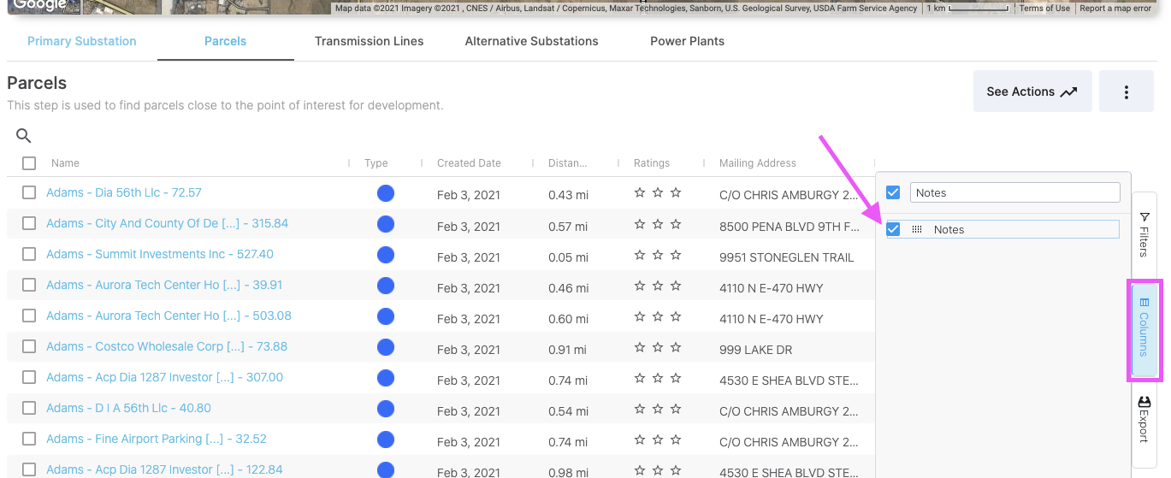Screen dimensions: 1171x478
Task: Click the See Actions button
Action: [1032, 91]
